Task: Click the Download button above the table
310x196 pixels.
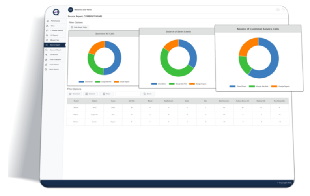Action: coord(75,94)
